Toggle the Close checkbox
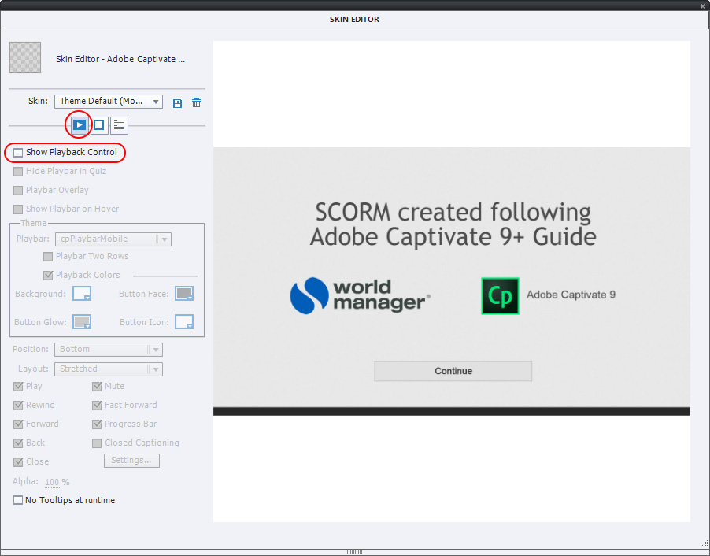Viewport: 710px width, 556px height. (x=18, y=462)
